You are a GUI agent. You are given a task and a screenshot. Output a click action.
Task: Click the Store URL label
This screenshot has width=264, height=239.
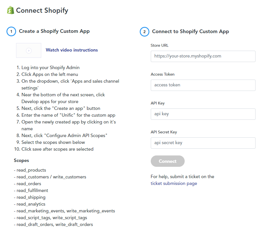tap(160, 45)
